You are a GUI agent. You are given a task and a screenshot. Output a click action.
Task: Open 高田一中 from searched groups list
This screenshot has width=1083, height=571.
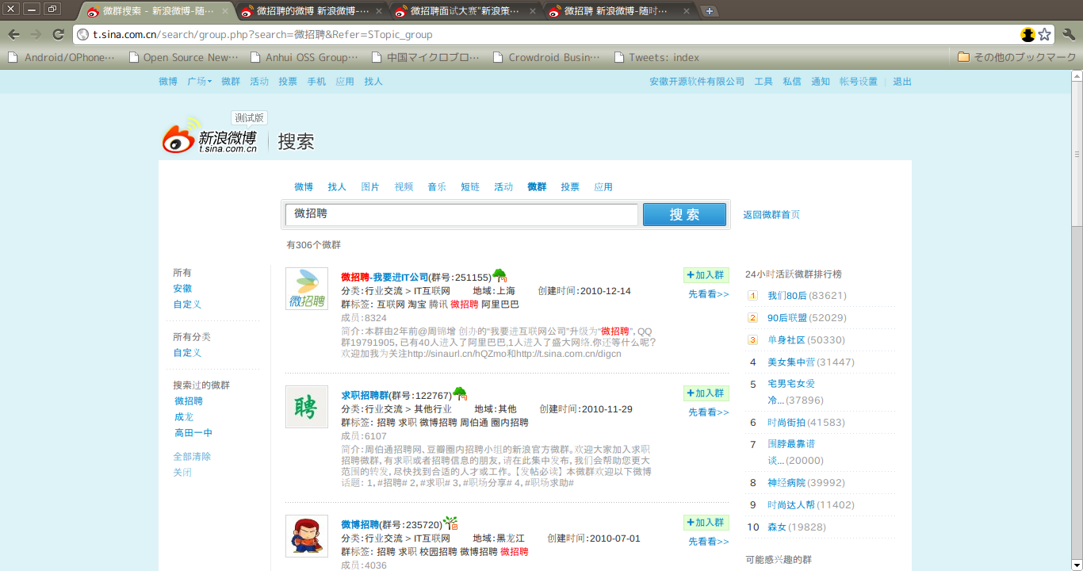[193, 433]
